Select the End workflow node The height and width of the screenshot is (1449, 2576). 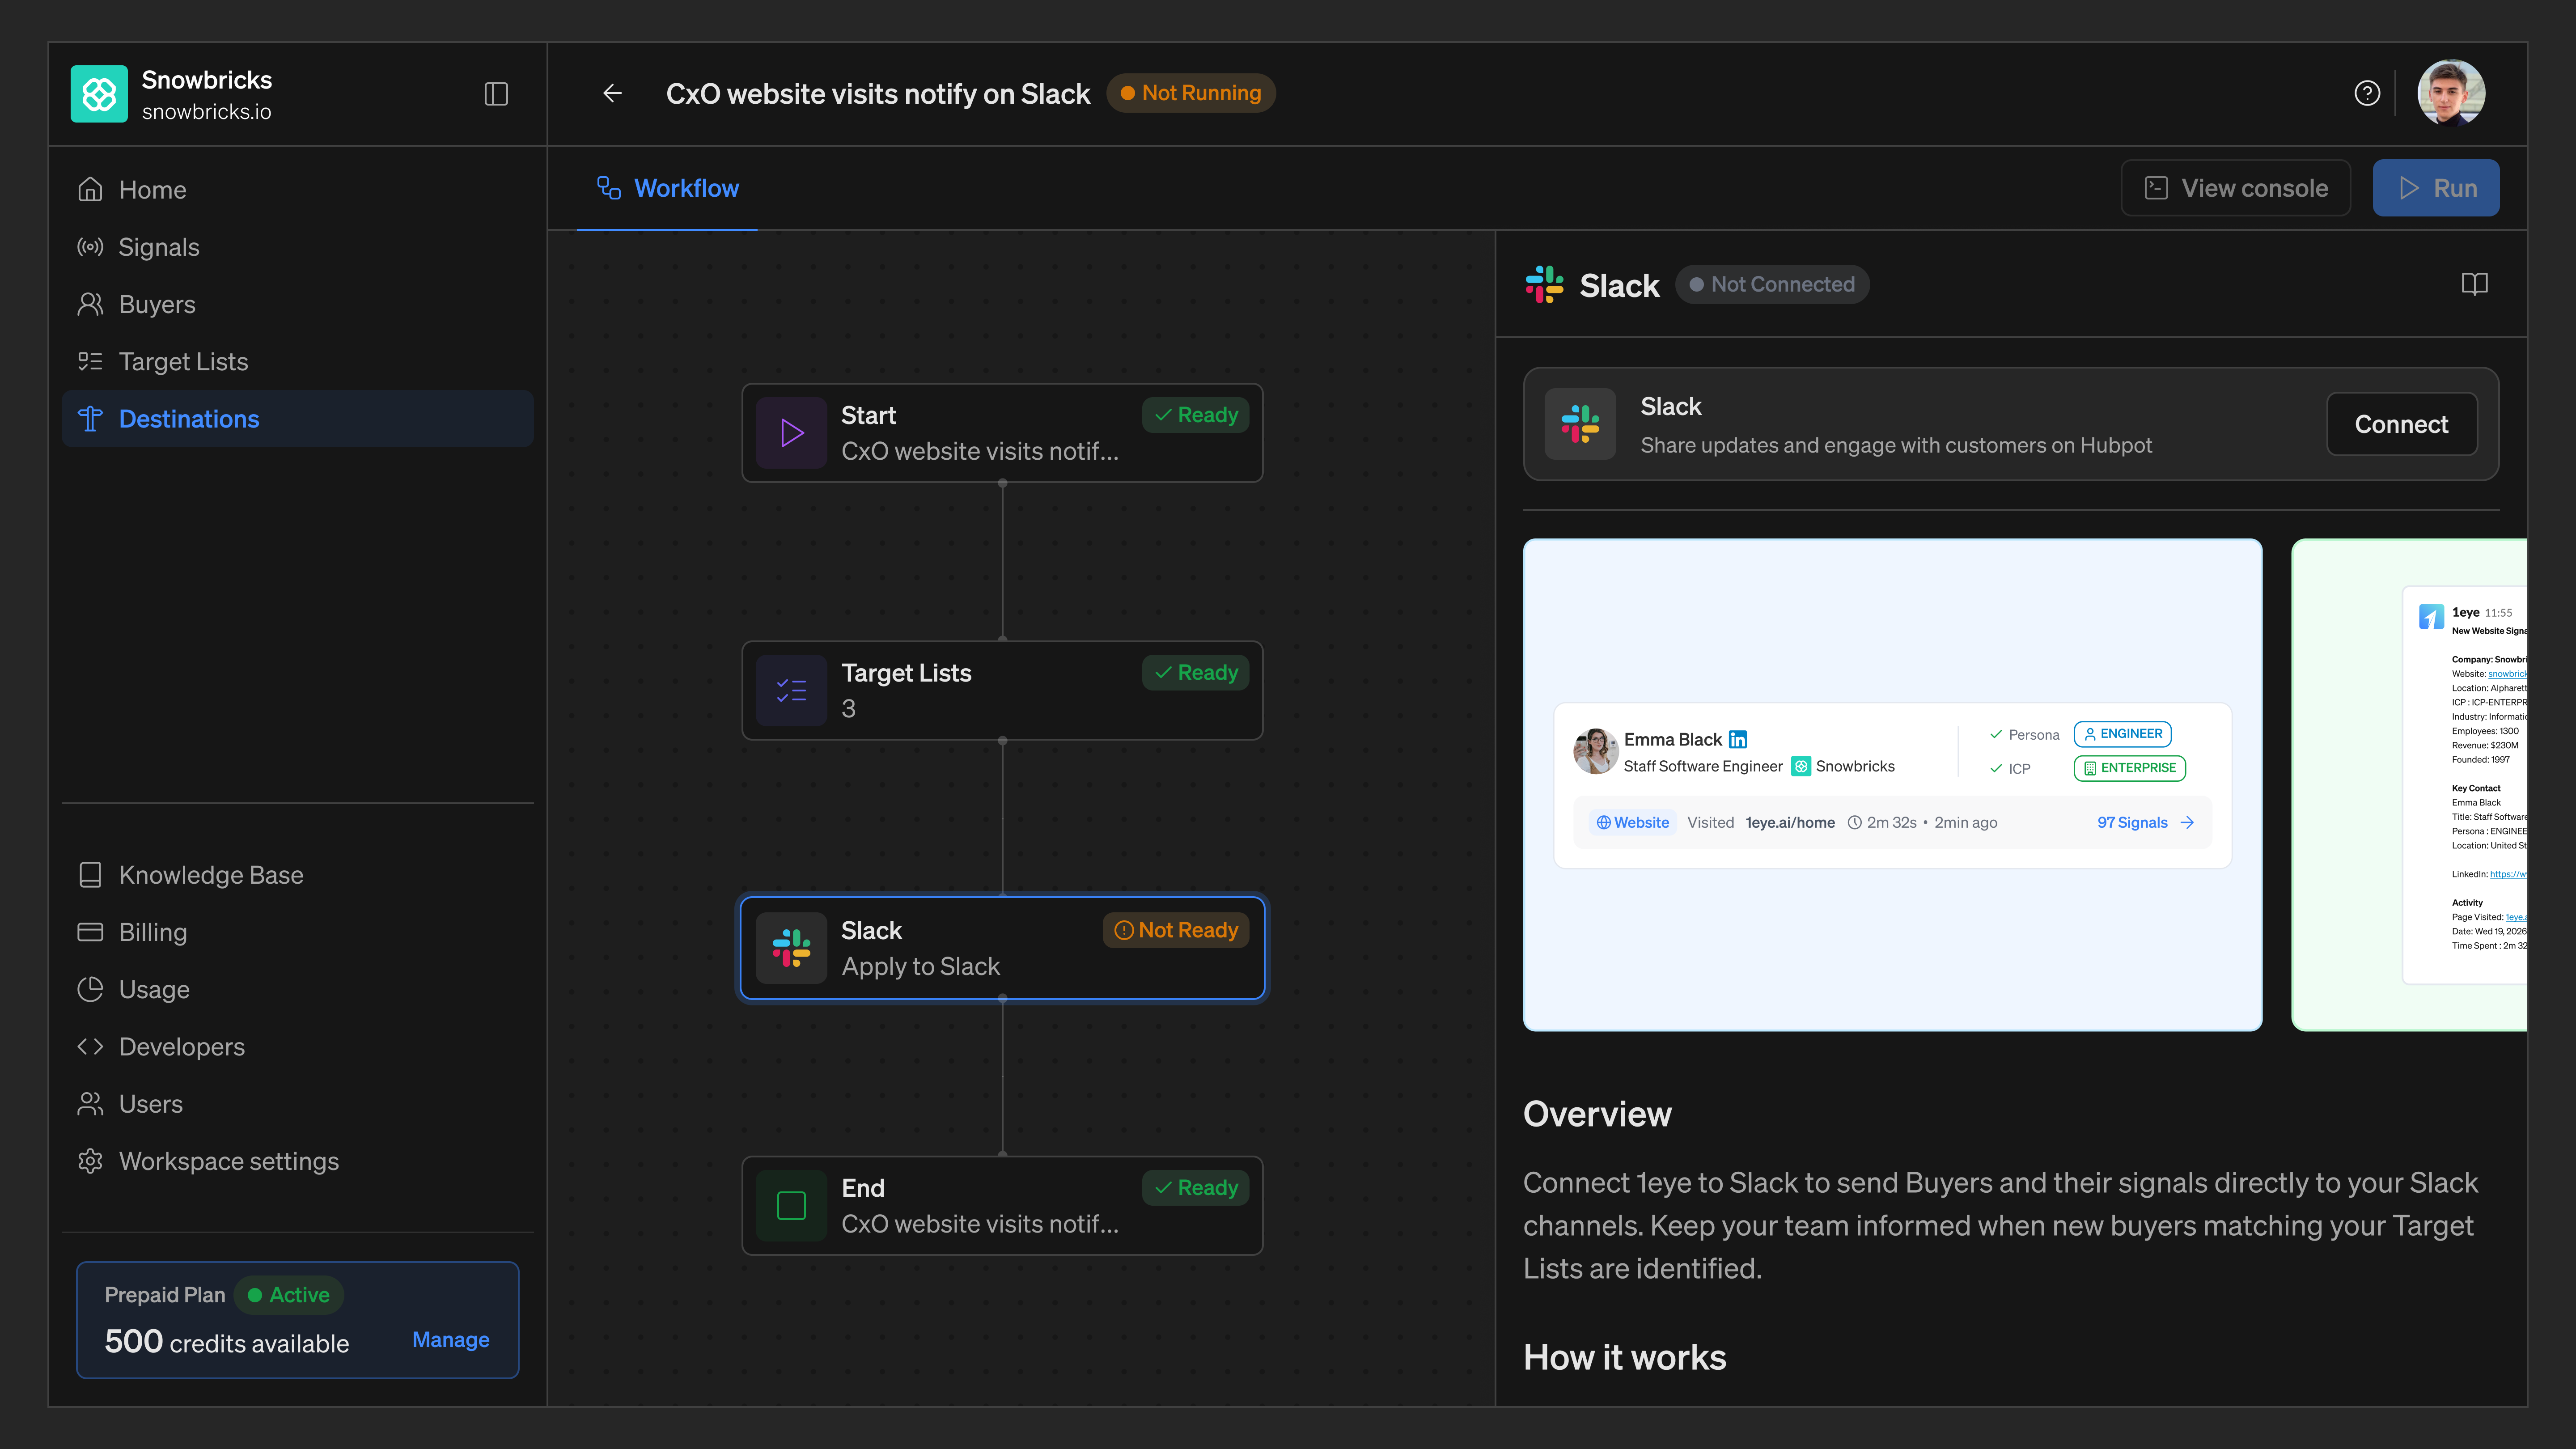tap(1002, 1206)
